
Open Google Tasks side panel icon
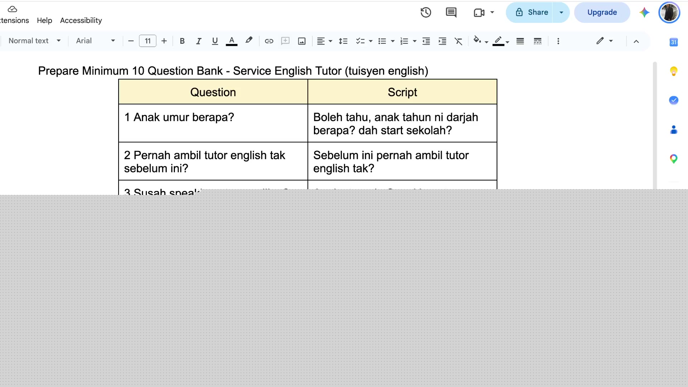click(x=674, y=100)
